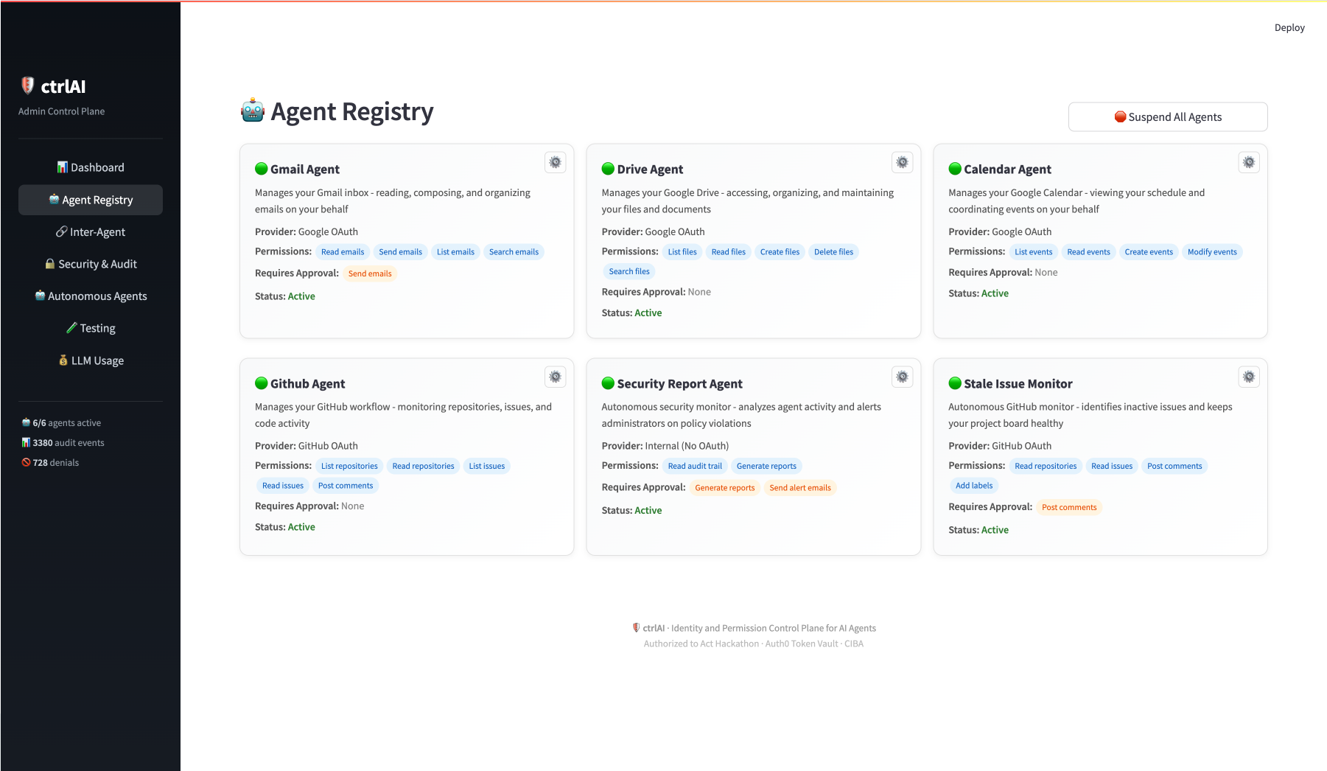Click blue 'Generate reports' tag in Security Report Permissions row

[766, 466]
